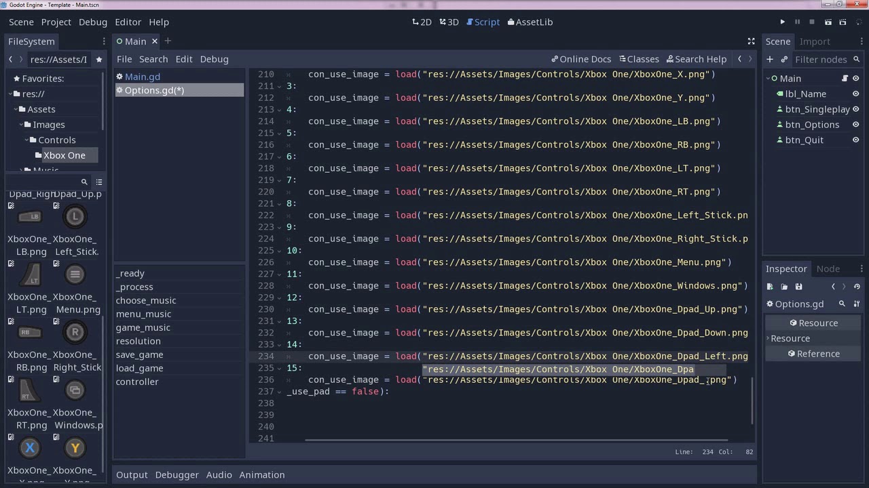Click the distraction-free mode icon
The width and height of the screenshot is (869, 488).
coord(751,41)
